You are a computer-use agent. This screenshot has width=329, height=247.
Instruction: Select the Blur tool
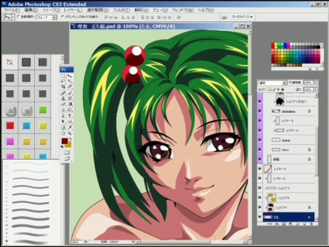point(64,109)
